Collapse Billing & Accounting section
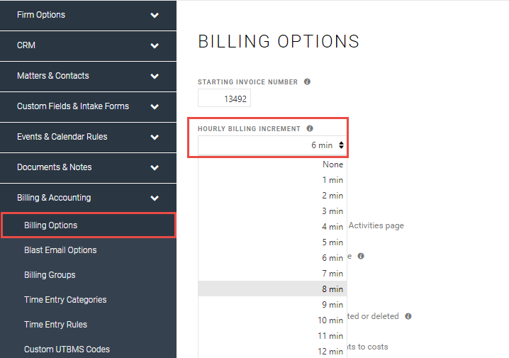 point(155,198)
